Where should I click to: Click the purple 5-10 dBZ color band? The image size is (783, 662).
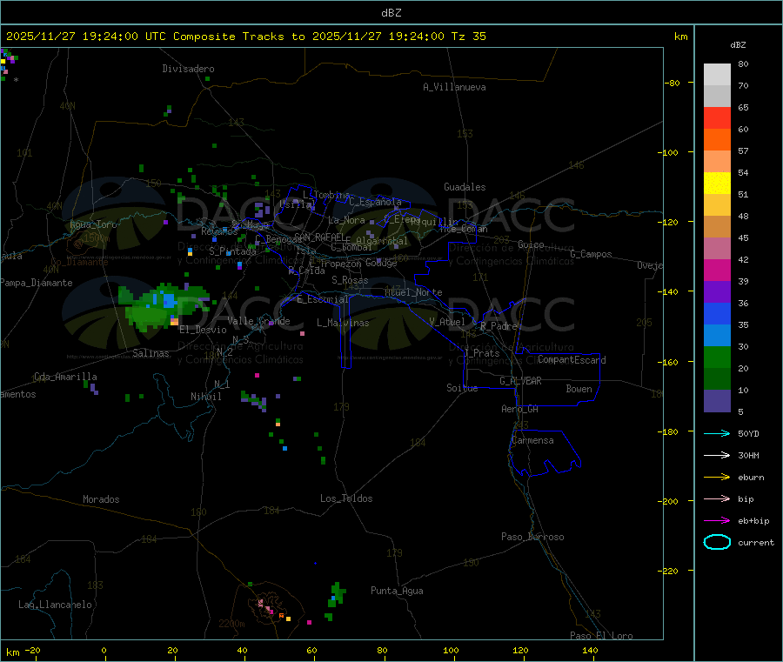[717, 401]
